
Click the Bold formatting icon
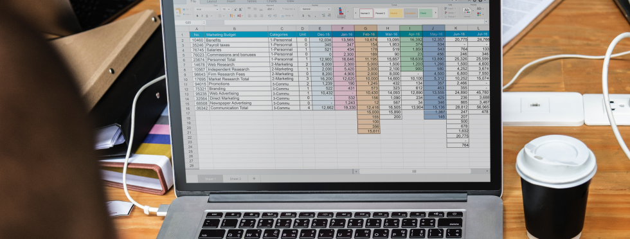(197, 15)
